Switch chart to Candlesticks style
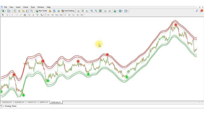This screenshot has width=204, height=114. click(x=83, y=11)
